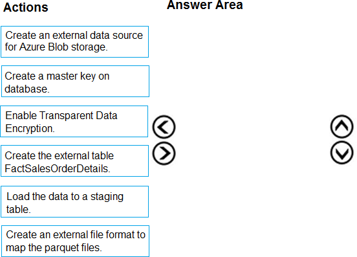Click the 'staging' word in load data action

[x=107, y=197]
